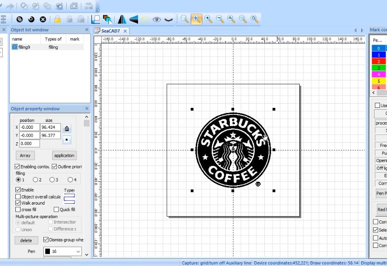Screen dimensions: 387x266
Task: Enable the cross fill checkbox
Action: click(18, 210)
